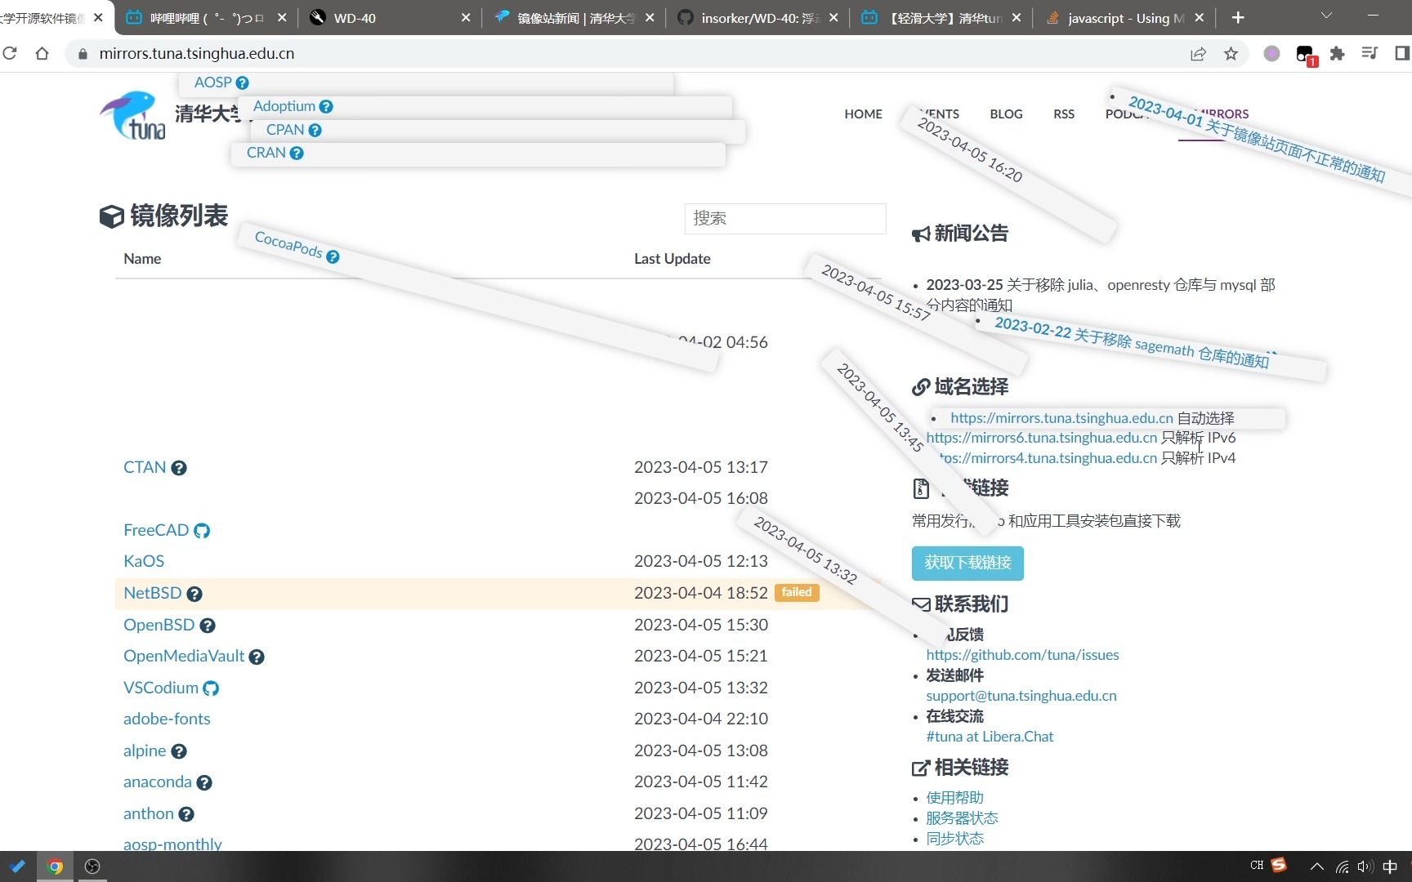Go to the browser home page
The height and width of the screenshot is (882, 1412).
click(x=42, y=54)
